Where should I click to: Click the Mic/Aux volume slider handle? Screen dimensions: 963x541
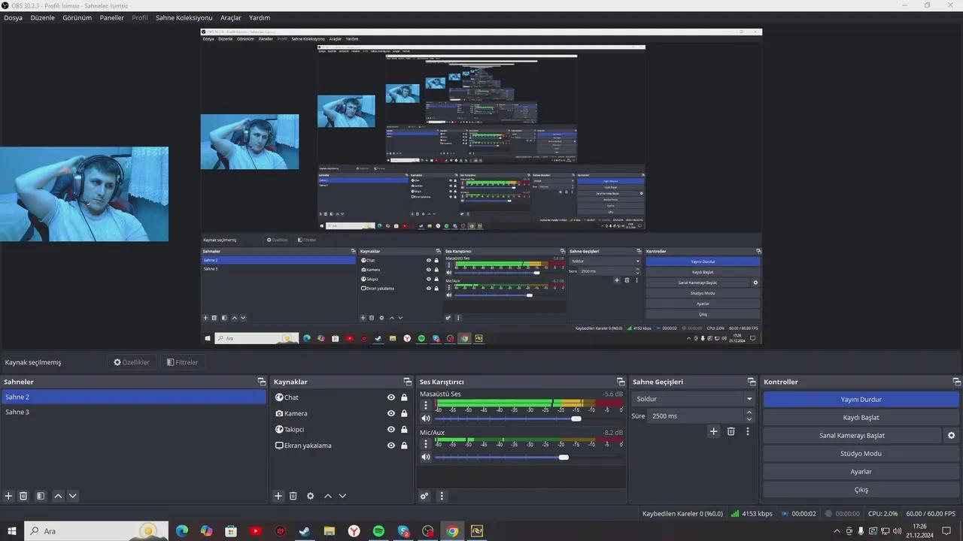564,457
